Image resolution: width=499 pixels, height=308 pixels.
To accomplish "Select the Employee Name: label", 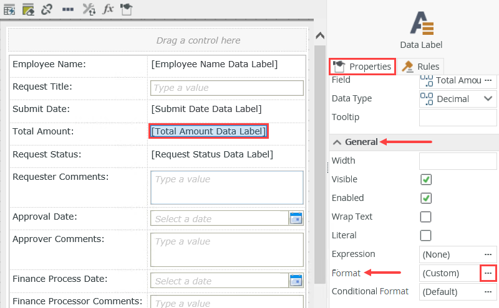I will pos(49,64).
